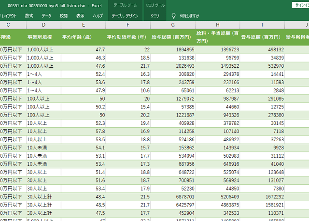Click the cell with value 12725
Viewport: 309px width, 221px height.
point(262,107)
